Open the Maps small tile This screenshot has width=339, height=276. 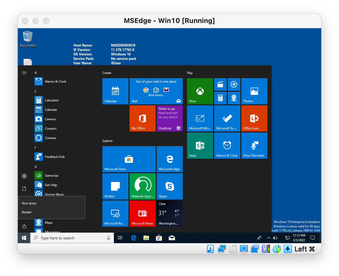(38, 222)
